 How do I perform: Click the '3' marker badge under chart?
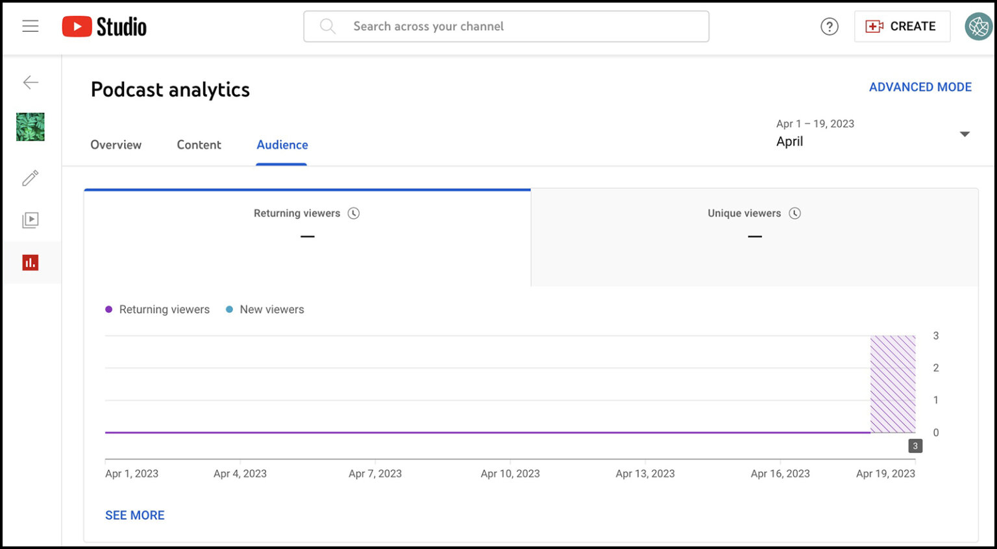(x=915, y=446)
